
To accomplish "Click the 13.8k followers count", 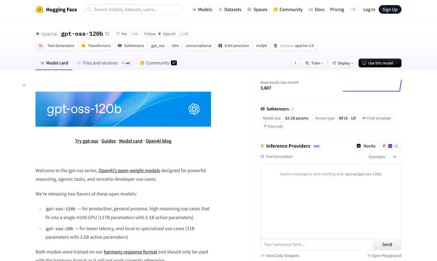I will tap(184, 34).
